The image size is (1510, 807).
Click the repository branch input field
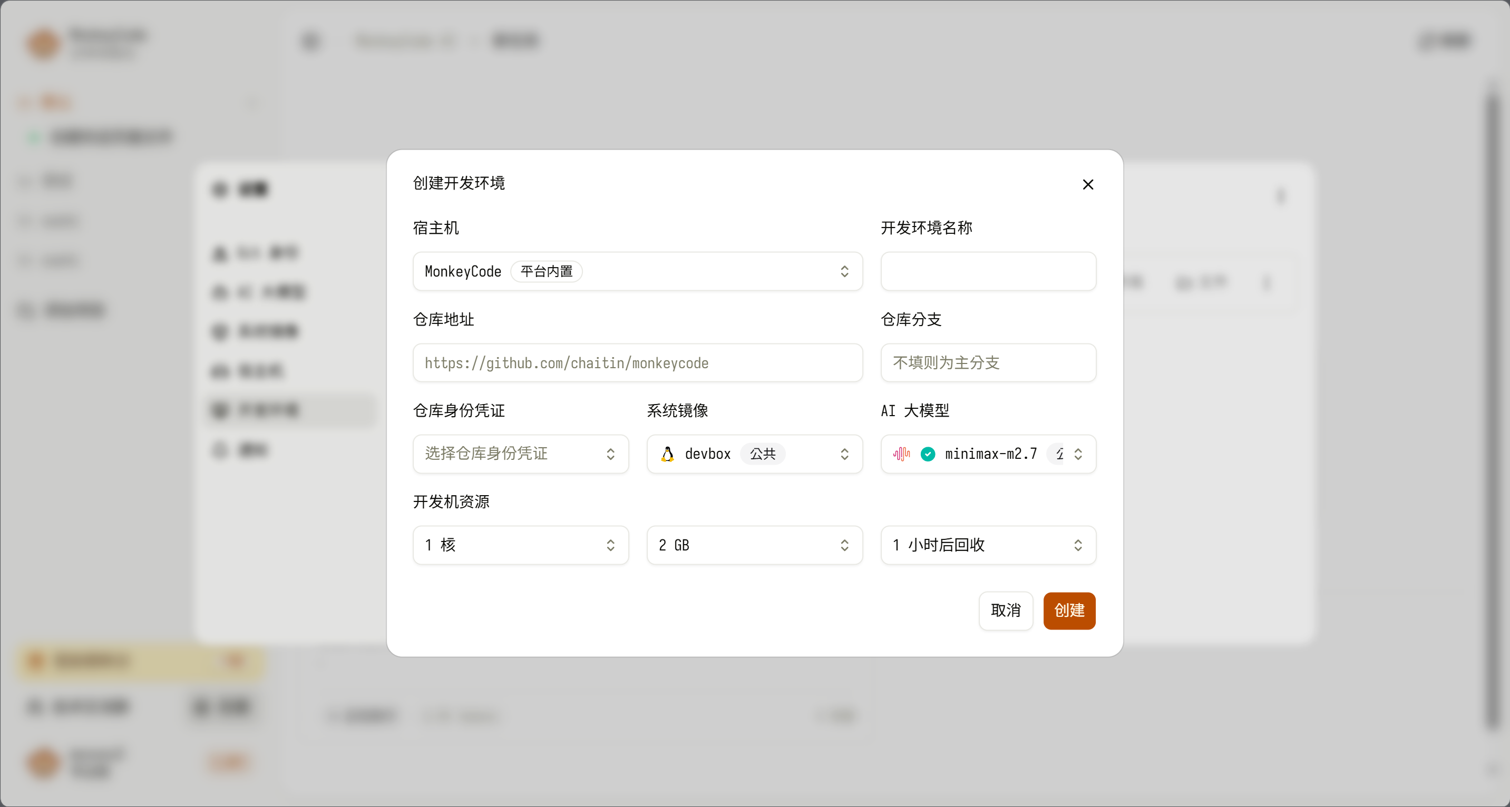click(988, 363)
